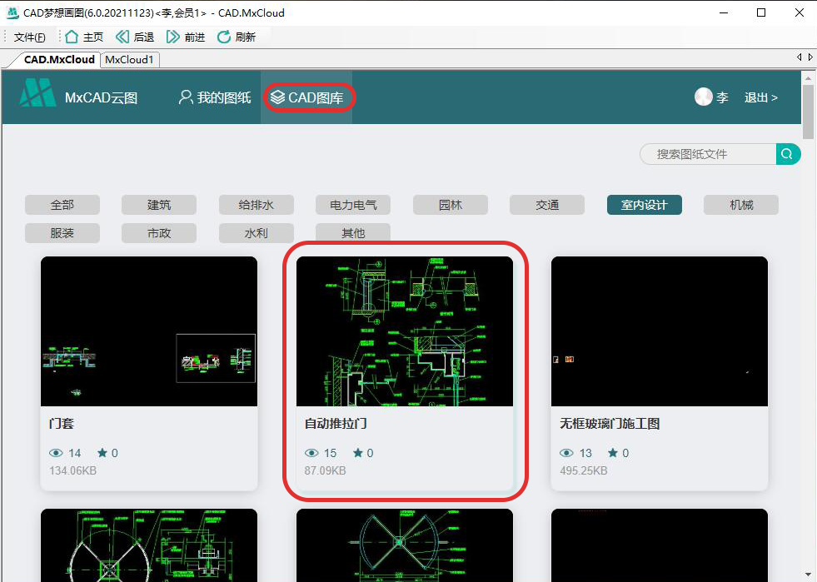Click the page scrollbar up arrow
The width and height of the screenshot is (817, 582).
(x=808, y=78)
